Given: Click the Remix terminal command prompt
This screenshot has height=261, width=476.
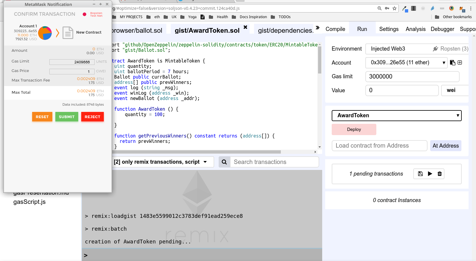Looking at the screenshot, I should [x=202, y=255].
